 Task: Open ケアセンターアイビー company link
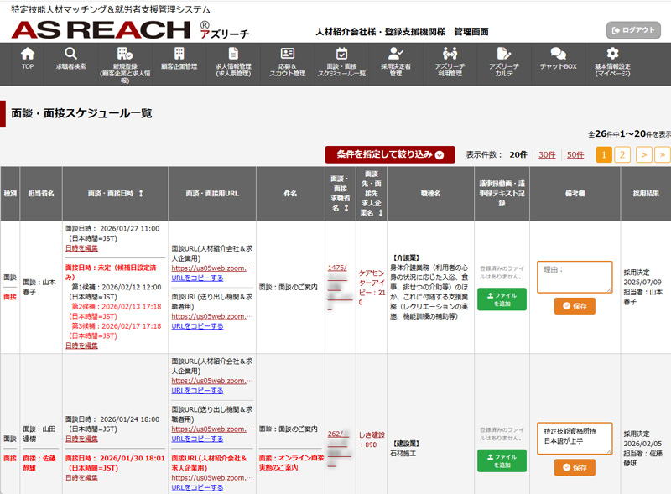click(372, 287)
